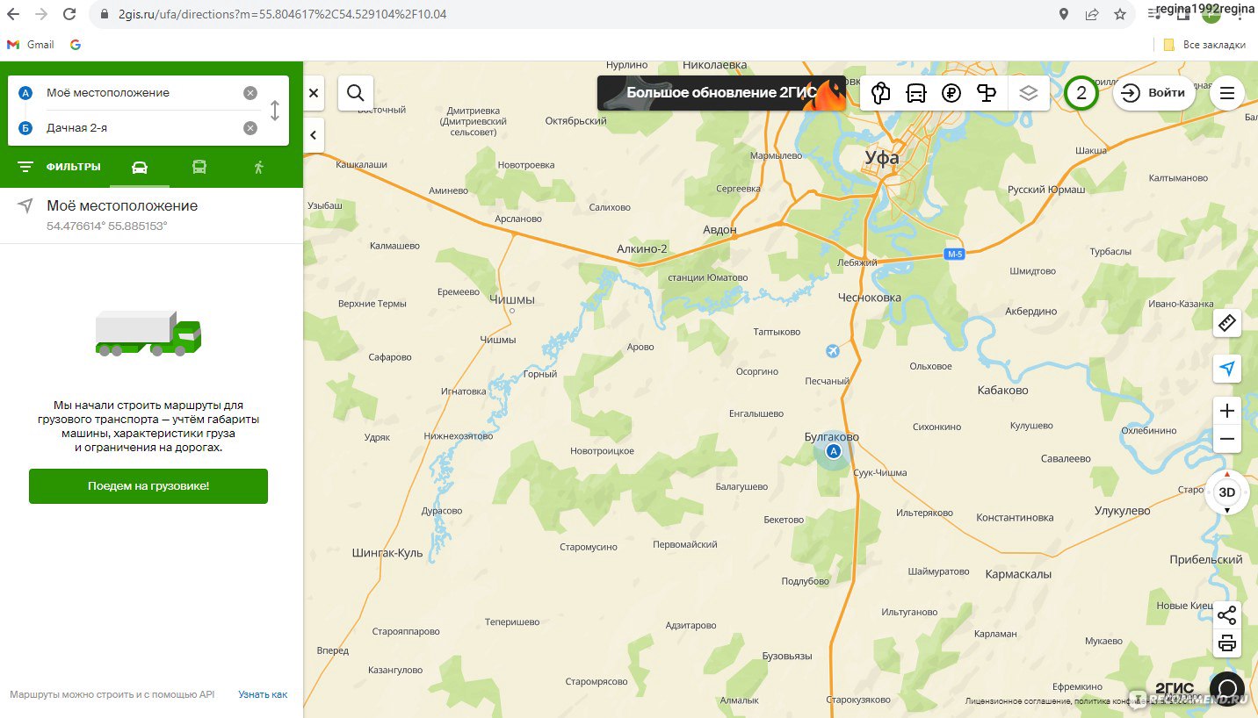Image resolution: width=1258 pixels, height=718 pixels.
Task: Click 'Войти' login button
Action: tap(1154, 92)
